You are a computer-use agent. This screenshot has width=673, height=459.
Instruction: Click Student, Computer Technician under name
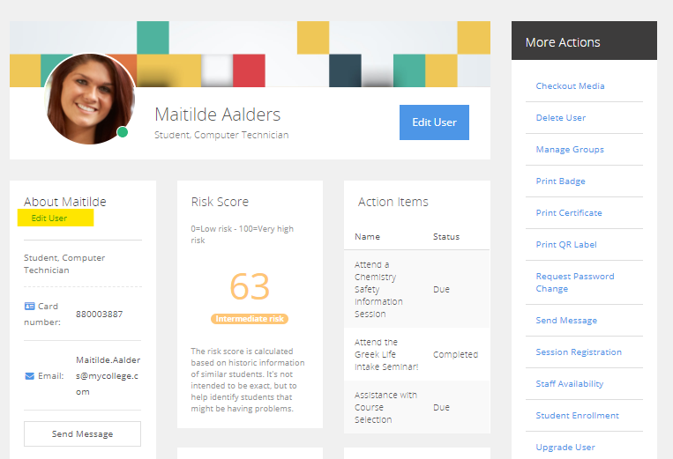221,135
